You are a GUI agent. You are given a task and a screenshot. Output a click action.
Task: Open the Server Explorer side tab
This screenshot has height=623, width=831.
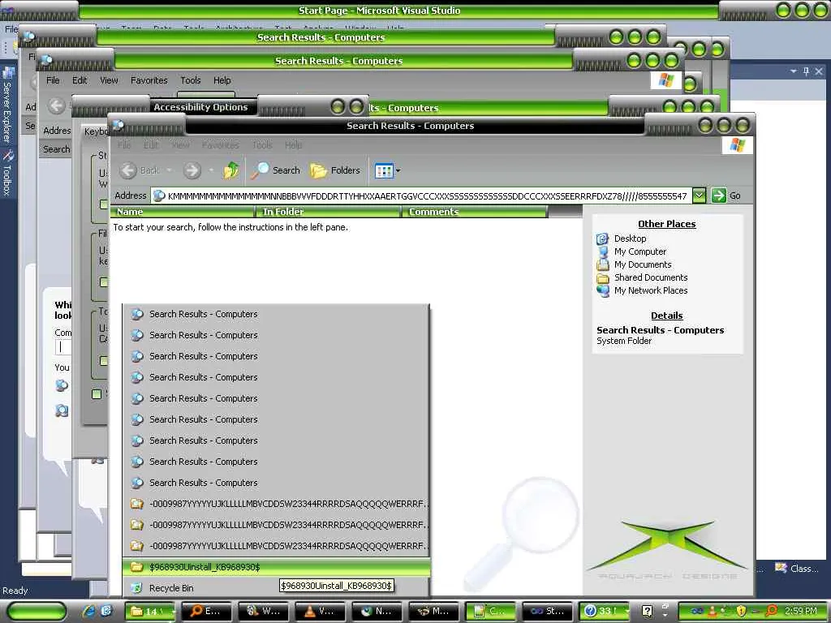click(7, 105)
